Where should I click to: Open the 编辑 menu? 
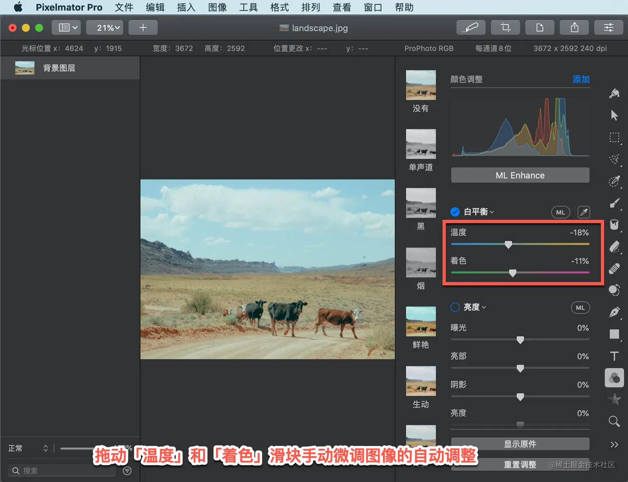pos(155,7)
